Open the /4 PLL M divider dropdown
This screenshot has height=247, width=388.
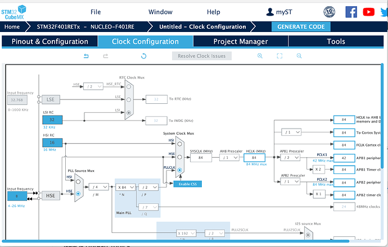point(99,187)
